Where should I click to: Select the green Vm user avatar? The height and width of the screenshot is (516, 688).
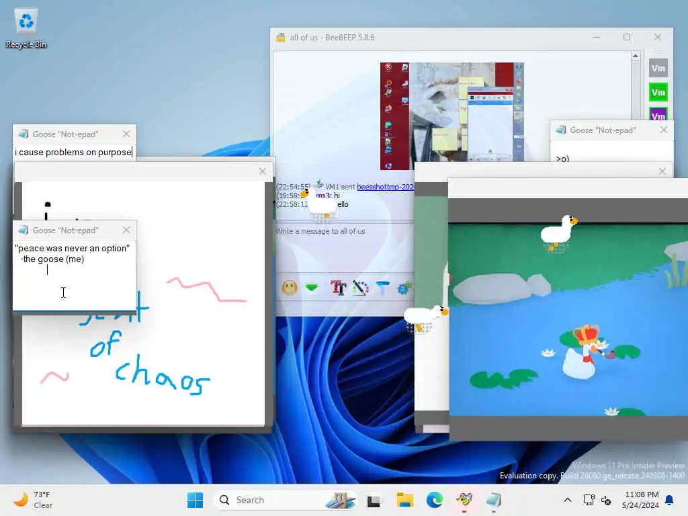click(x=658, y=92)
